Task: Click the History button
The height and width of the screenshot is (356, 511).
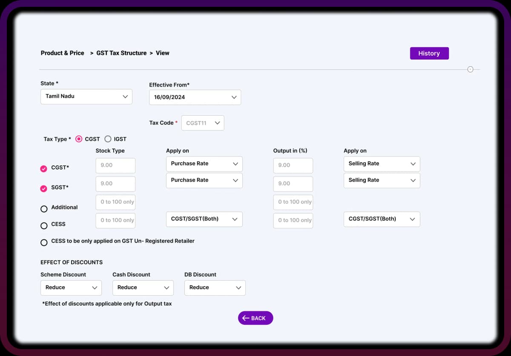Action: click(429, 54)
